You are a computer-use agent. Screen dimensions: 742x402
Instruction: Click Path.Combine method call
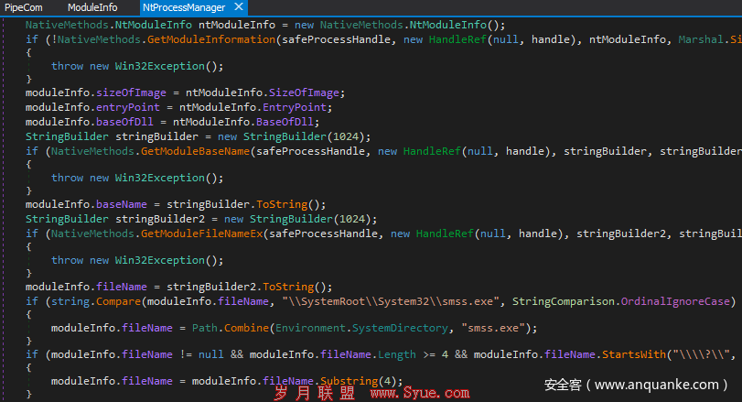coord(231,328)
